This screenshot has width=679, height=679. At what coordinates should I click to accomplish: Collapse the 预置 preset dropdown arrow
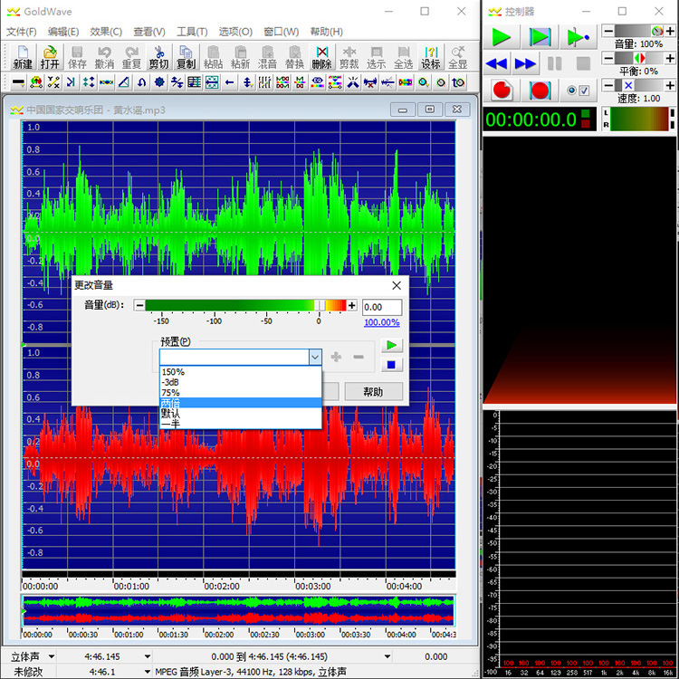(315, 358)
